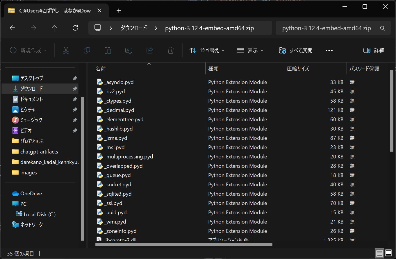Open the 表示 view dropdown
Viewport: 396px width, 259px height.
pos(250,50)
